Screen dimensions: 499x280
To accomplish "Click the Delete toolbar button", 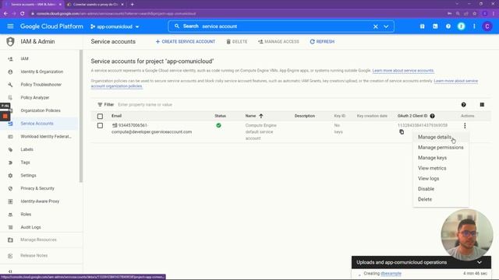I will (x=237, y=41).
